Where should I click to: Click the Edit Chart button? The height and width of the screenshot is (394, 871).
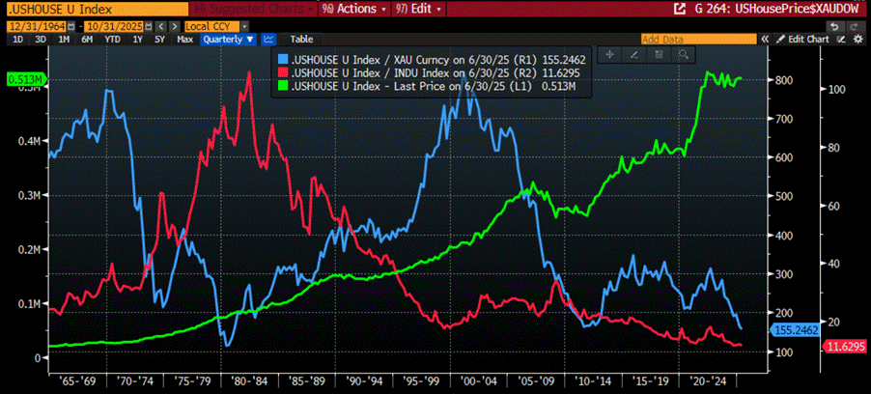pyautogui.click(x=802, y=39)
